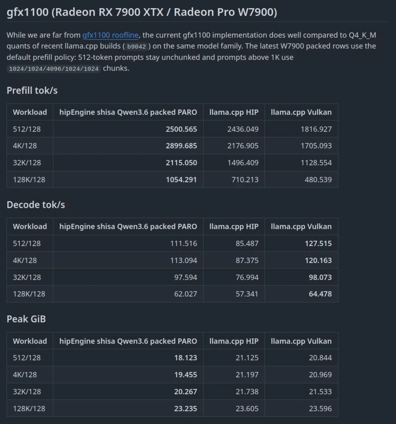Viewport: 396px width, 424px height.
Task: Open the gfx1100 roofline link
Action: point(110,35)
